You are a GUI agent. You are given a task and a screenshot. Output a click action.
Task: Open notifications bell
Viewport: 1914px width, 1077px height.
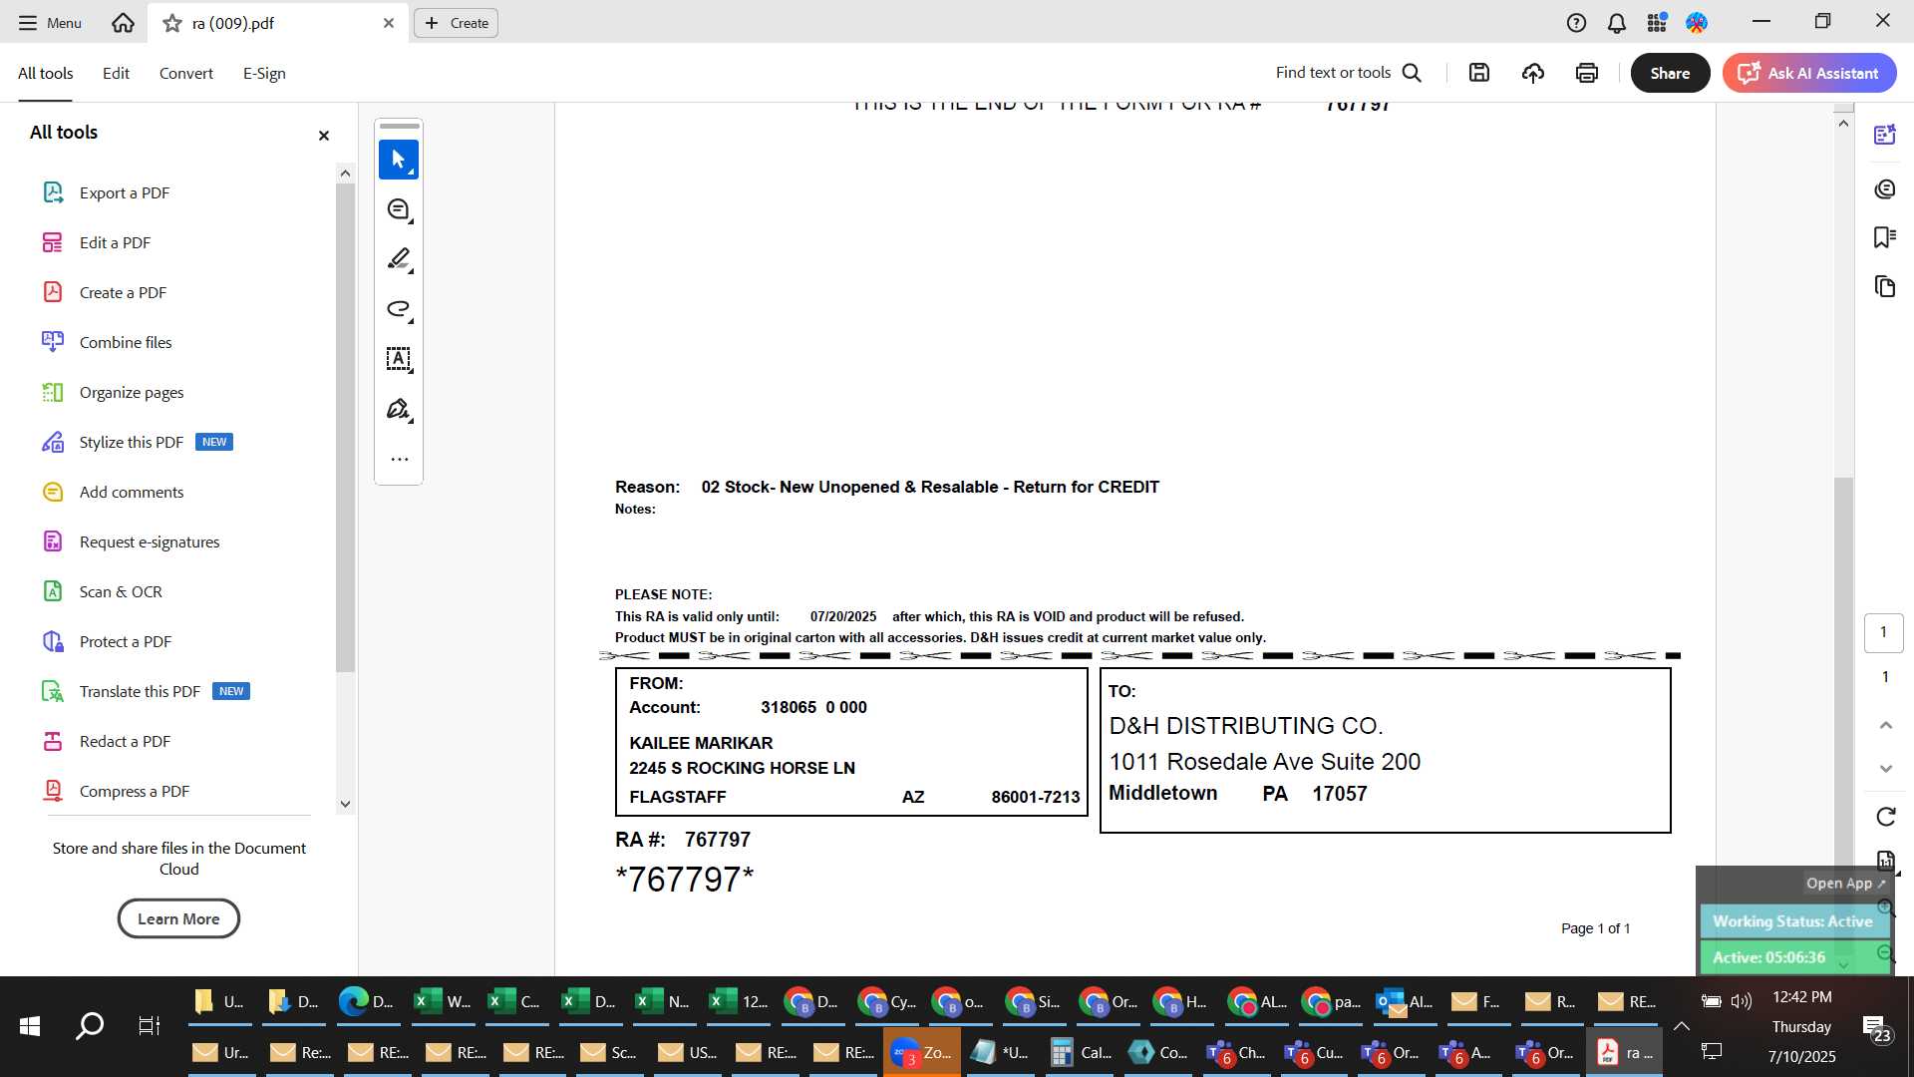point(1617,22)
